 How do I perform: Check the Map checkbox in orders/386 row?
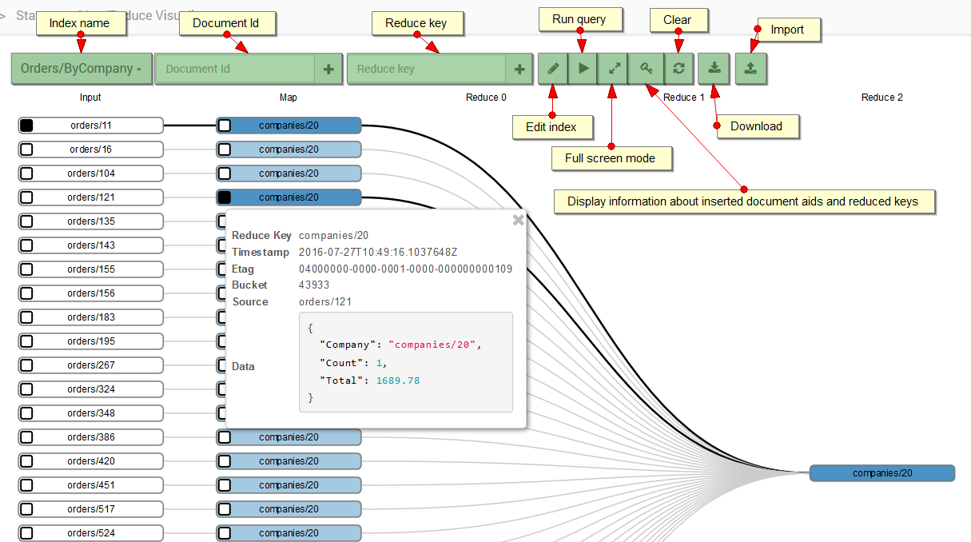coord(225,437)
